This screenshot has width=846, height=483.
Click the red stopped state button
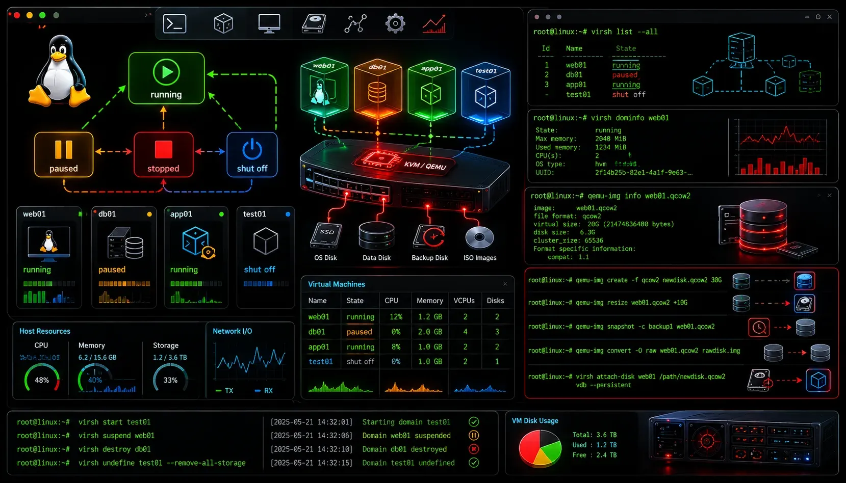click(x=164, y=154)
